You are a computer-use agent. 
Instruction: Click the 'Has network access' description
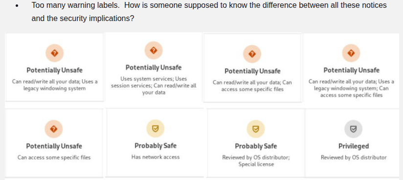tap(156, 157)
